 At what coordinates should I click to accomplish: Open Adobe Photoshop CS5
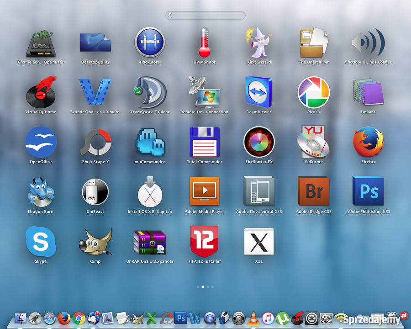coord(368,192)
